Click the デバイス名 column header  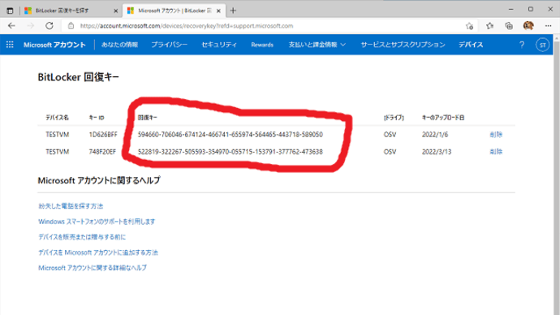tap(57, 118)
